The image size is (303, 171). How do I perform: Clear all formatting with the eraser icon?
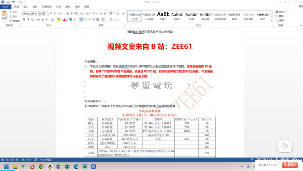tap(67, 14)
